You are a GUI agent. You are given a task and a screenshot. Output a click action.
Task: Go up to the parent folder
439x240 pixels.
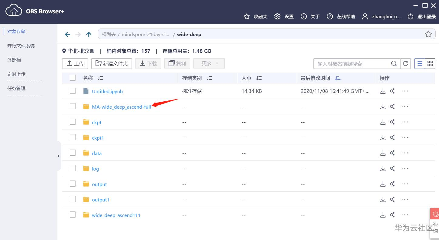[89, 34]
